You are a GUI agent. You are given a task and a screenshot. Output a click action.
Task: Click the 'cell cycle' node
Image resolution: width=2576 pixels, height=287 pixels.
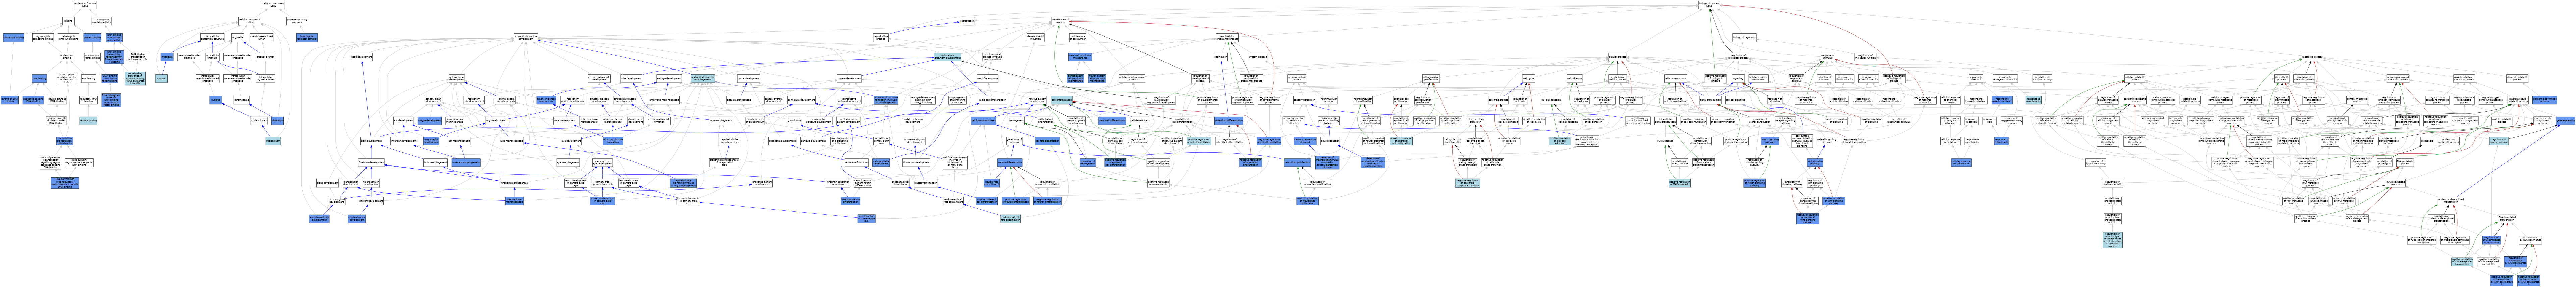(x=1529, y=79)
